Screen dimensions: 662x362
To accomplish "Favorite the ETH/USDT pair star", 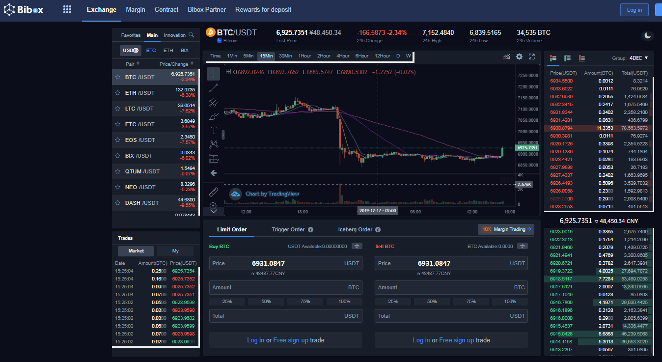I will pyautogui.click(x=117, y=93).
